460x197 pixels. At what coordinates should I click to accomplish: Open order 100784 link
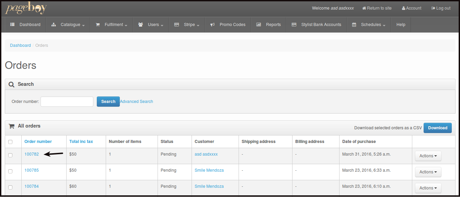[x=32, y=186]
